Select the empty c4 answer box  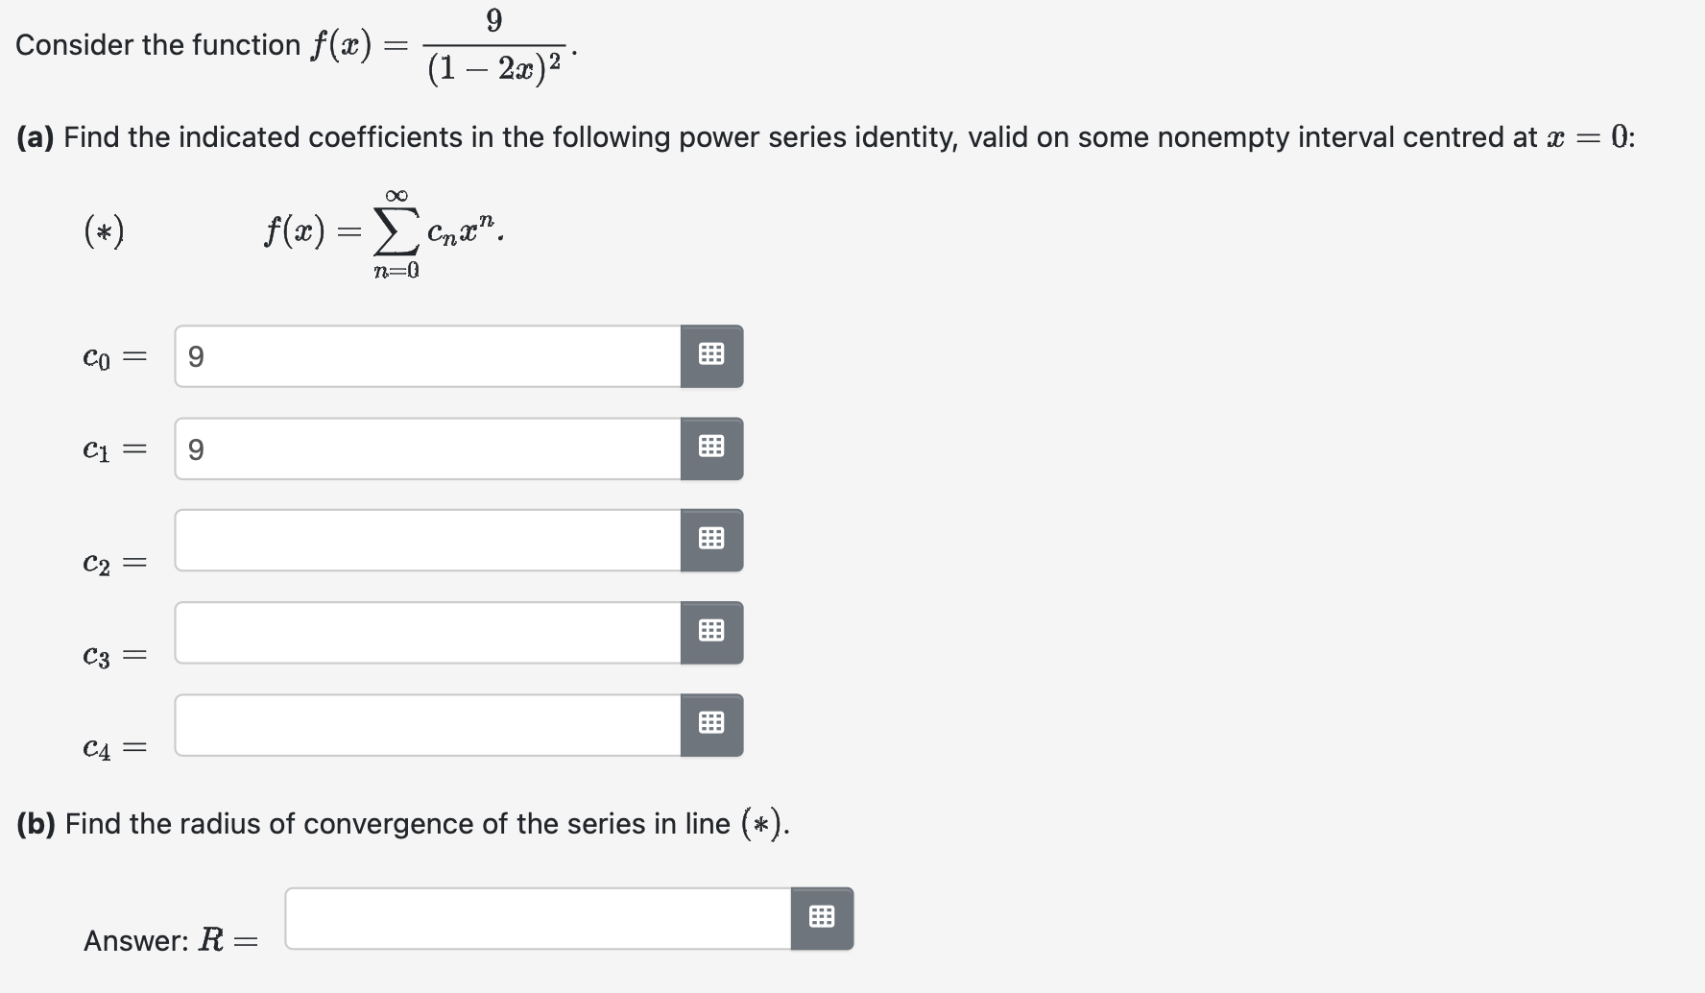(x=422, y=725)
